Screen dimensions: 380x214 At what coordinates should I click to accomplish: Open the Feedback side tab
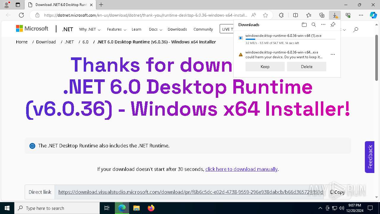(x=370, y=157)
